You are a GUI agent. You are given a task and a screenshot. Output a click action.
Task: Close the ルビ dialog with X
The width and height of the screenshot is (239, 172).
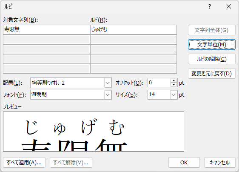coord(229,6)
